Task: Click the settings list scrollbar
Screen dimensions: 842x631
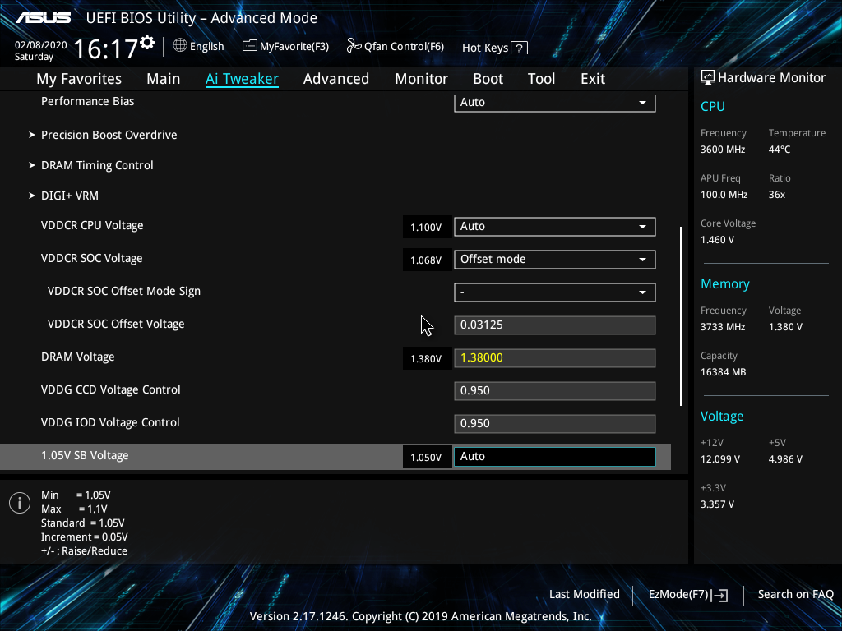Action: pyautogui.click(x=681, y=316)
